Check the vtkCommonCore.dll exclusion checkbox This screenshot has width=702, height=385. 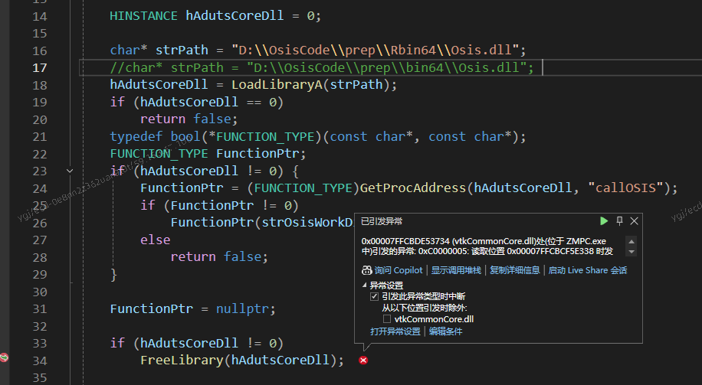388,318
